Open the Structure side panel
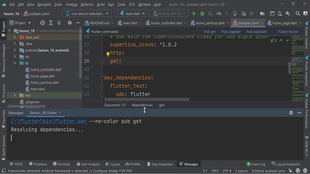Viewport: 310px width, 174px height. pyautogui.click(x=3, y=93)
